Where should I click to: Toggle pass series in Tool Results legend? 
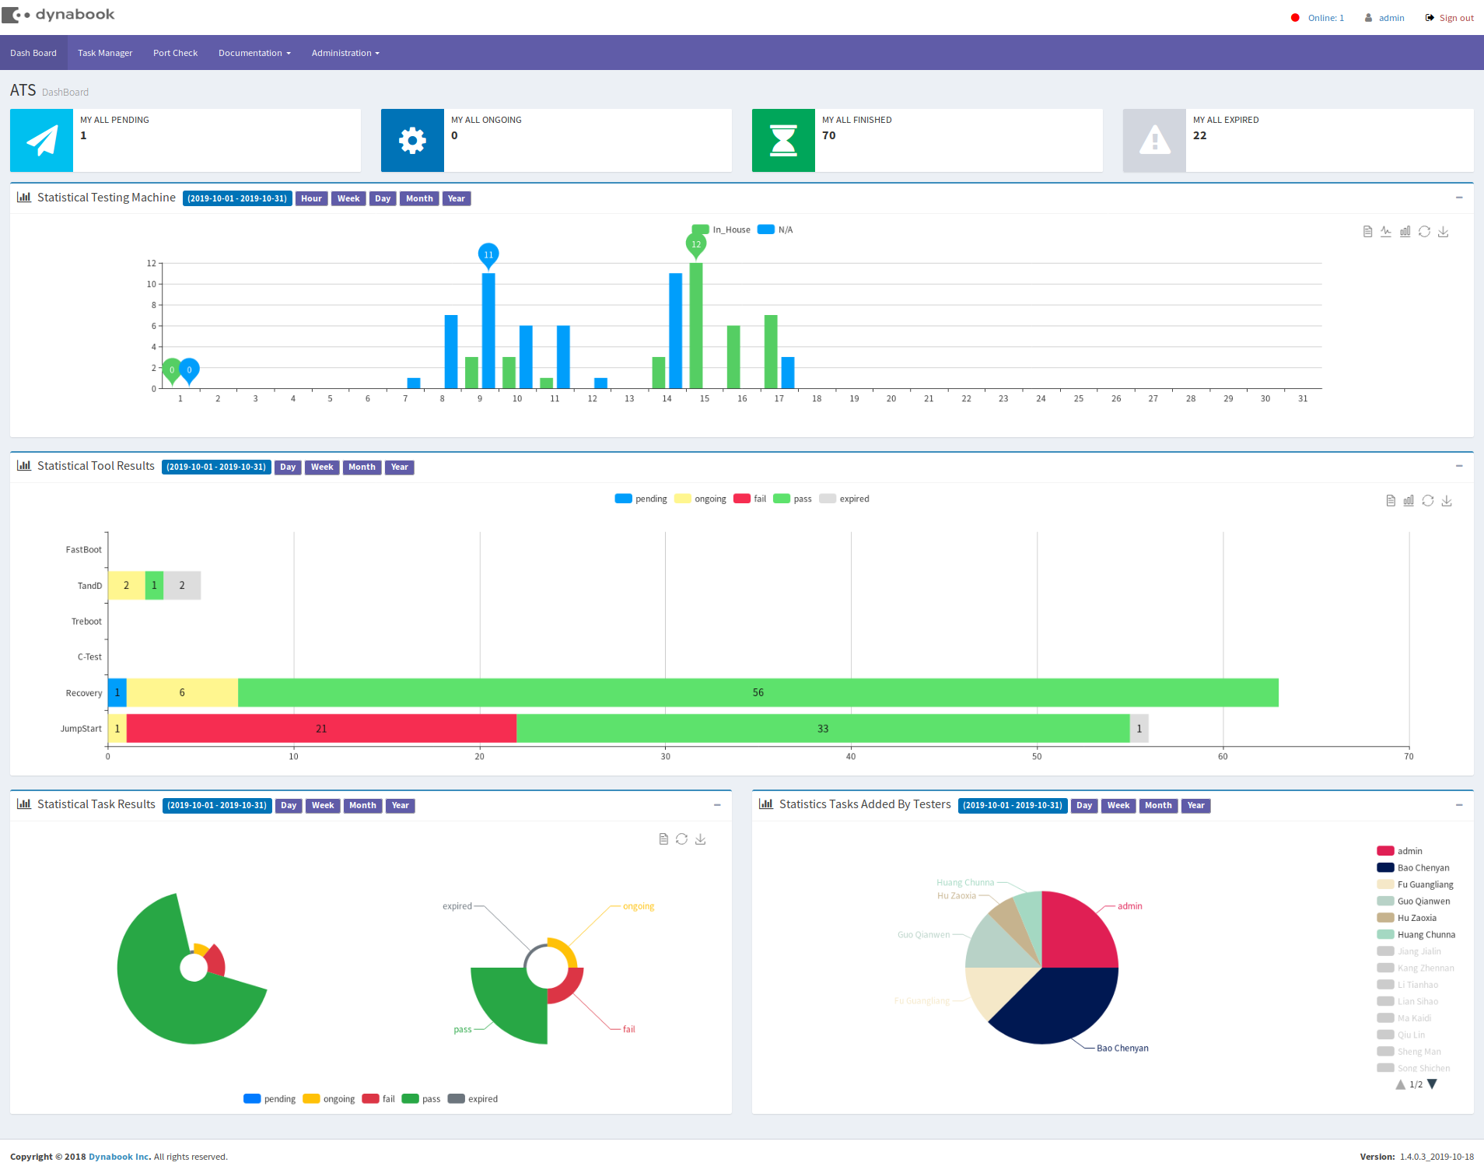[793, 499]
